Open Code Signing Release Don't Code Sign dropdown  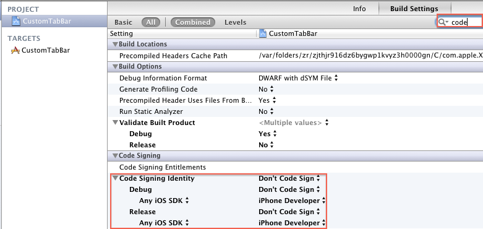click(289, 212)
